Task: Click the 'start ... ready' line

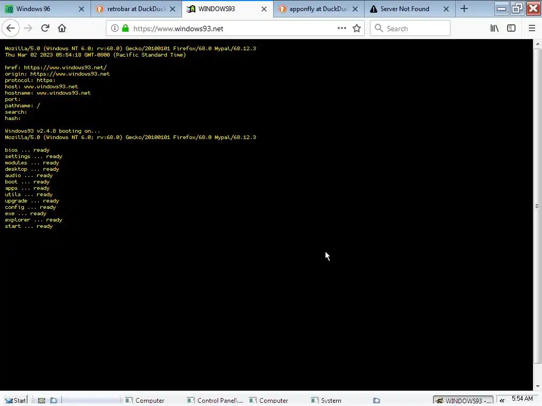Action: click(x=29, y=226)
